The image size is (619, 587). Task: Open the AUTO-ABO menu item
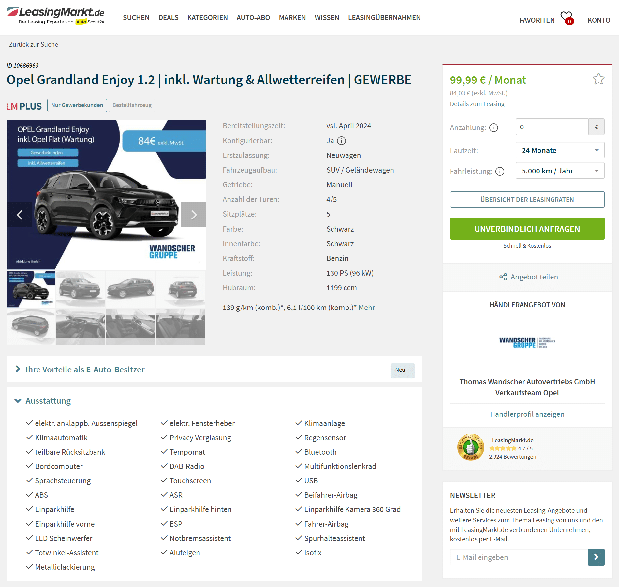[253, 17]
